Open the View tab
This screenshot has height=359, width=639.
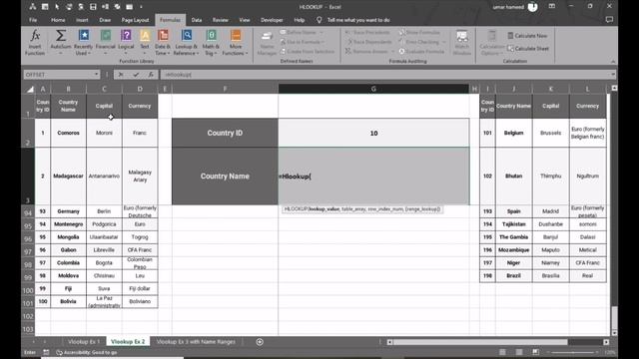point(245,20)
